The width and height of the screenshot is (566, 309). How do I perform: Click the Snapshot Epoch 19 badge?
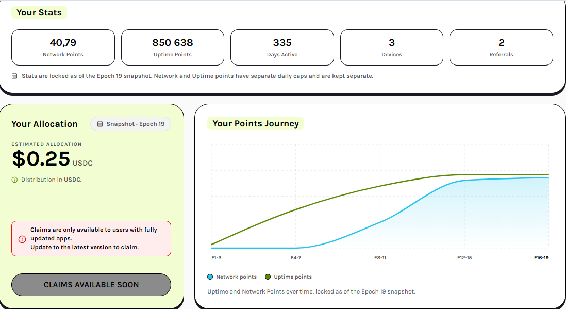130,124
